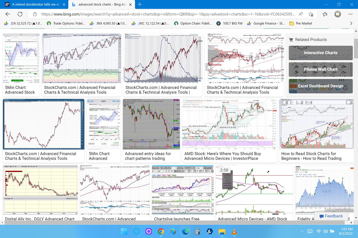Screen dimensions: 358x238
Task: Close the retired stockbroker tab
Action: pyautogui.click(x=64, y=5)
